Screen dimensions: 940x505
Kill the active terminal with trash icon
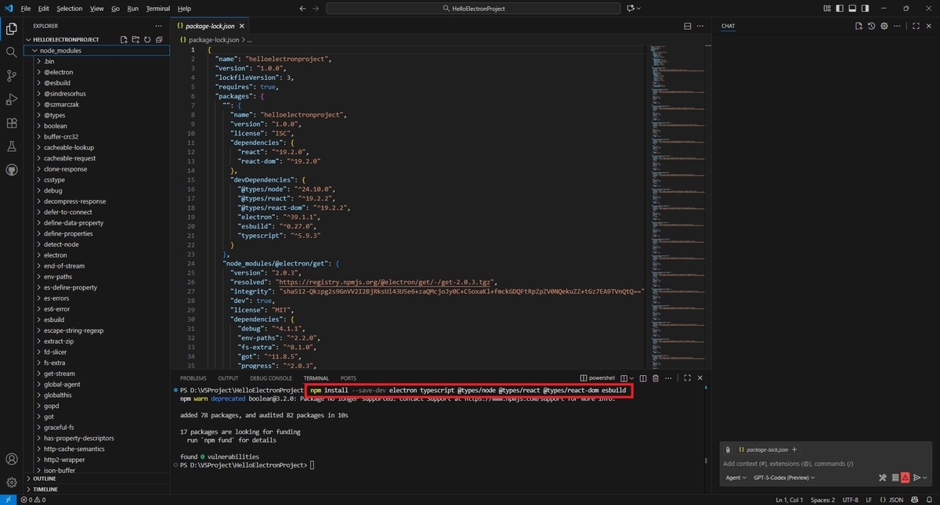click(656, 378)
